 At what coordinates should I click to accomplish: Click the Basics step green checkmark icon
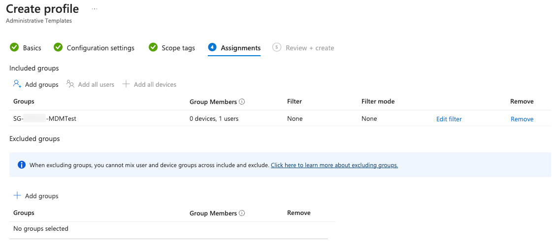(14, 47)
